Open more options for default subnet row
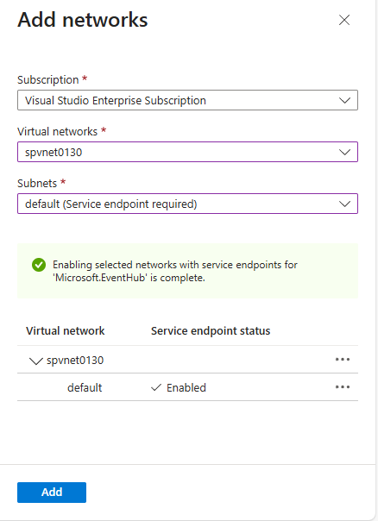 click(343, 387)
